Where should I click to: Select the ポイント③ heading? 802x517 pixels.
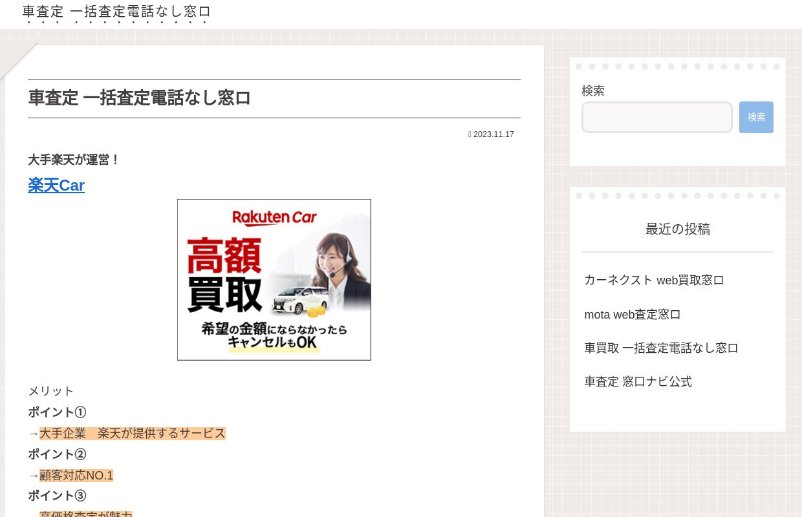point(57,496)
